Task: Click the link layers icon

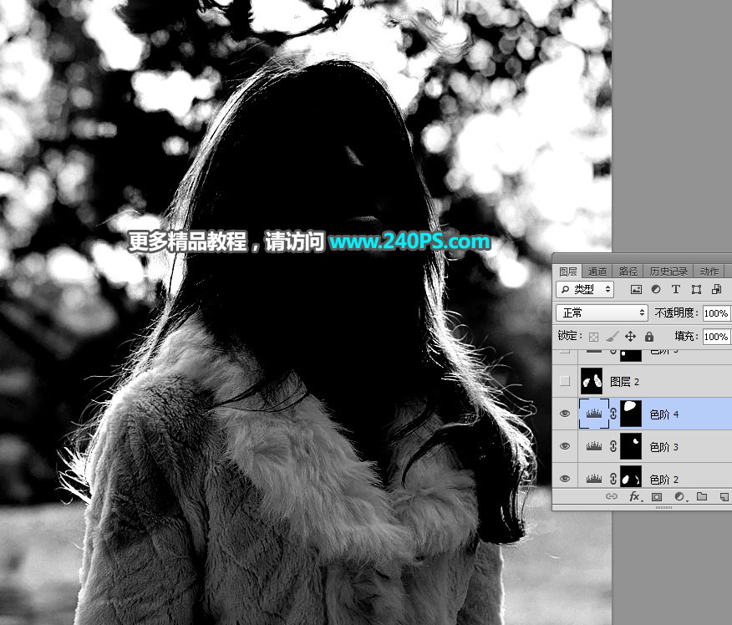Action: (x=612, y=496)
